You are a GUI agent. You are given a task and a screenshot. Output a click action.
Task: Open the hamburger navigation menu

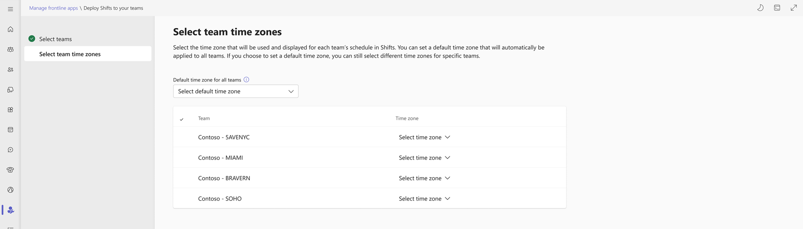pos(10,9)
